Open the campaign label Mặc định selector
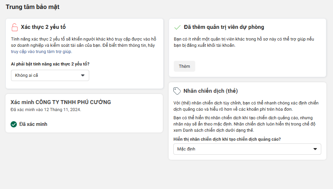 tap(247, 149)
